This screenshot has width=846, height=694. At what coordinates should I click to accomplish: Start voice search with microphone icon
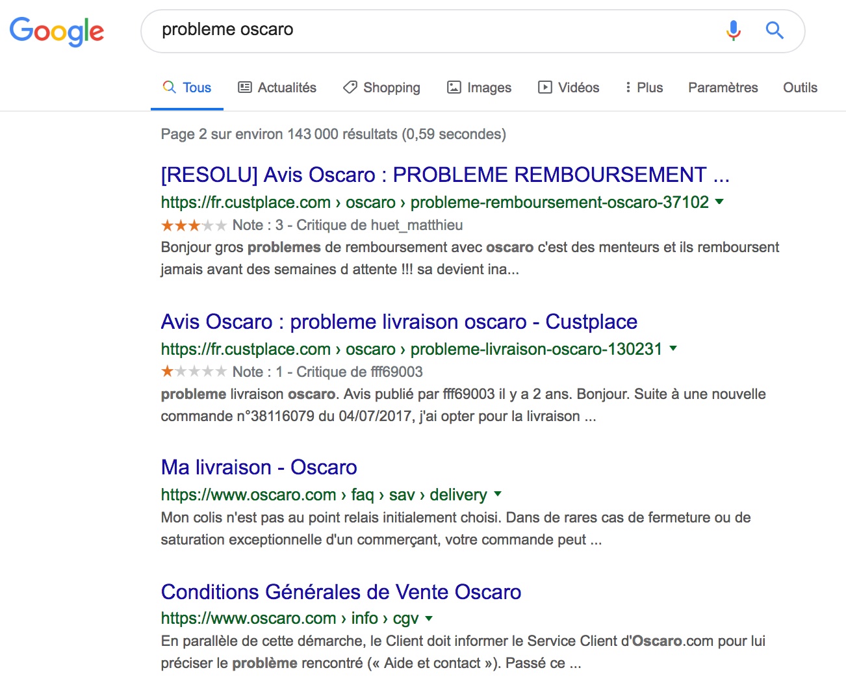click(734, 30)
